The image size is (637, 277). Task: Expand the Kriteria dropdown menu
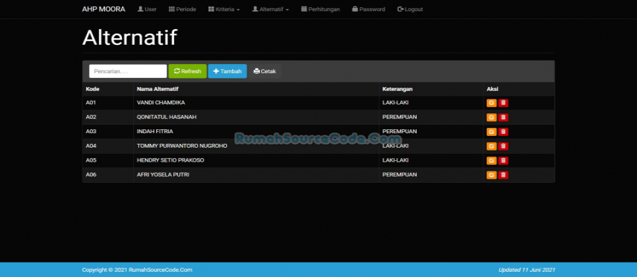(224, 9)
